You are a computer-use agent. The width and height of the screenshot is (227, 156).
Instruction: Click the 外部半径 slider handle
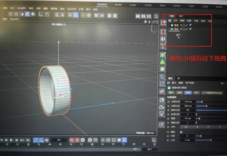point(202,102)
